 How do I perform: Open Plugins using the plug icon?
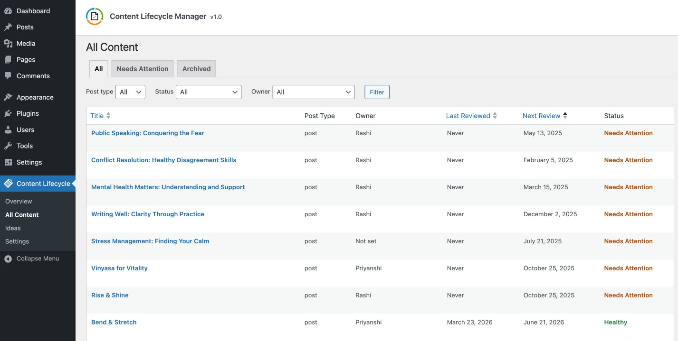point(8,113)
